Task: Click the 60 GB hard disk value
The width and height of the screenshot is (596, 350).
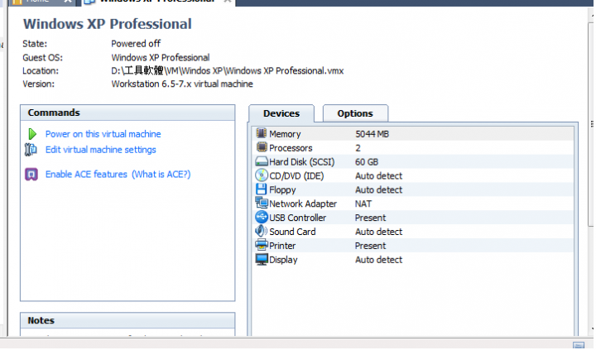Action: coord(367,162)
